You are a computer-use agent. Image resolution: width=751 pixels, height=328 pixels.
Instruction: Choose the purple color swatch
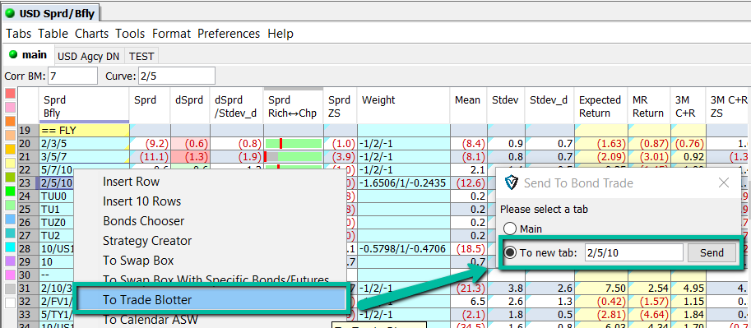10,261
